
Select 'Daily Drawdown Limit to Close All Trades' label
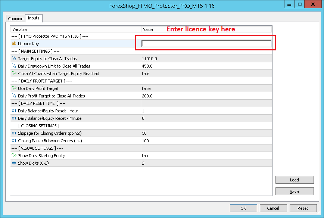pos(54,66)
